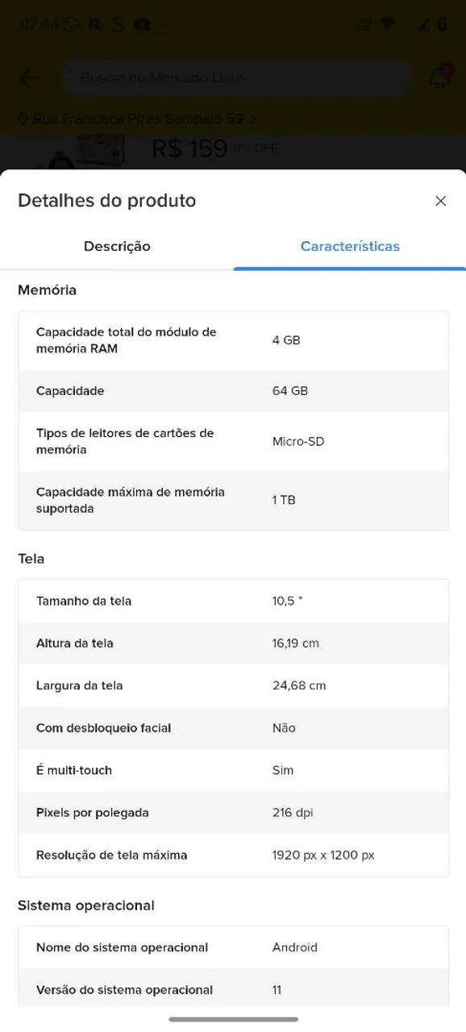Tap the location pin icon
Image resolution: width=466 pixels, height=1032 pixels.
click(x=23, y=118)
